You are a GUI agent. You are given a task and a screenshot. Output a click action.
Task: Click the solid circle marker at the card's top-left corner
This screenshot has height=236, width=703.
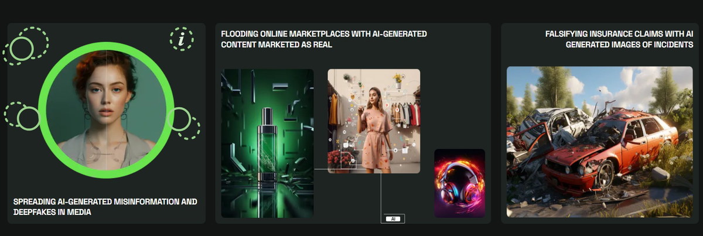[x=22, y=49]
